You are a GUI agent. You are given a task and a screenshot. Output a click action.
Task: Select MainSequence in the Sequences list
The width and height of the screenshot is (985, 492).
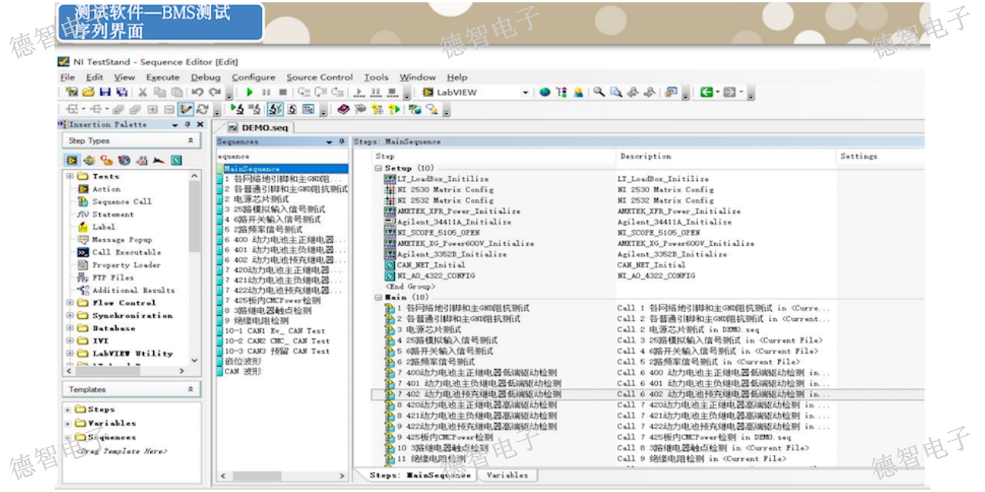[282, 169]
